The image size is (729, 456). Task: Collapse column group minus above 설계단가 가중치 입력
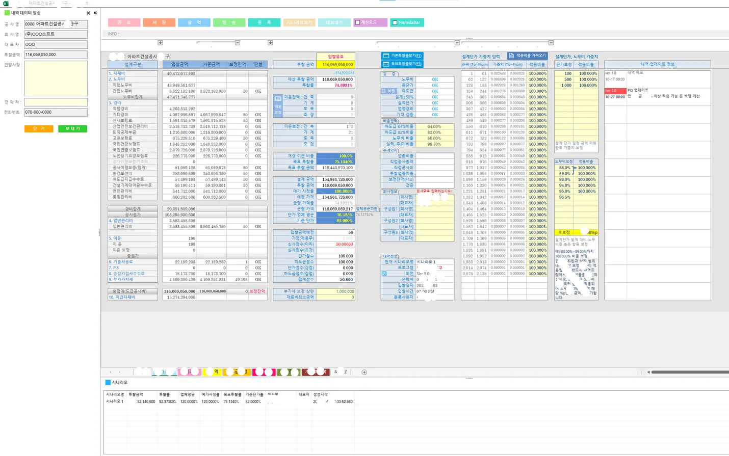point(457,43)
